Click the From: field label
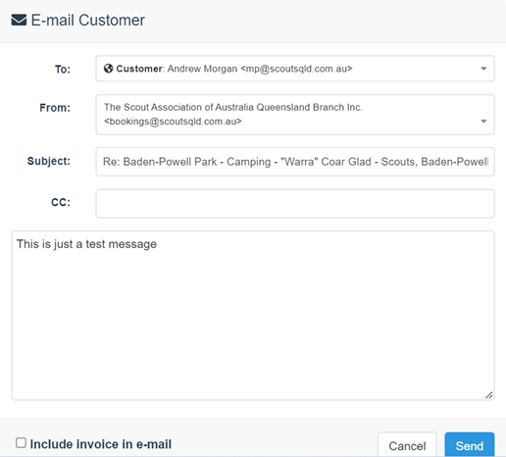Viewport: 506px width, 457px height. (55, 108)
